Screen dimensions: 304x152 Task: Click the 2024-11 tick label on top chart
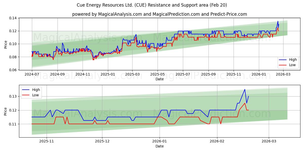[83, 74]
